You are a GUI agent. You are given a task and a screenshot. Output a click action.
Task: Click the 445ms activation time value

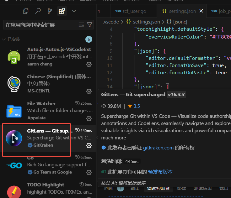pyautogui.click(x=132, y=161)
